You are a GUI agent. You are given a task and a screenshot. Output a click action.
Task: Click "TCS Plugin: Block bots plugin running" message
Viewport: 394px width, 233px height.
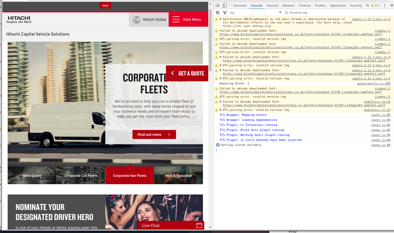pos(252,130)
